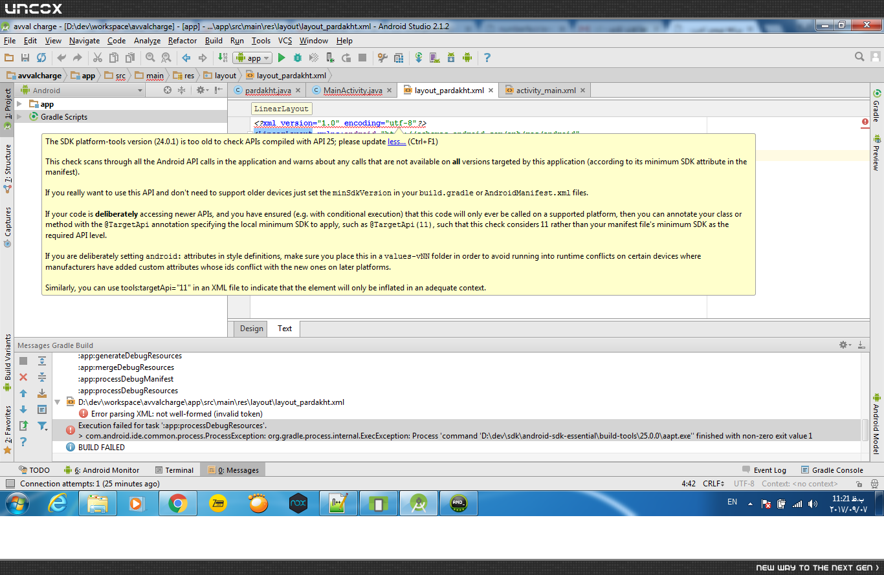
Task: Open the UTF-8 encoding selector
Action: (744, 484)
